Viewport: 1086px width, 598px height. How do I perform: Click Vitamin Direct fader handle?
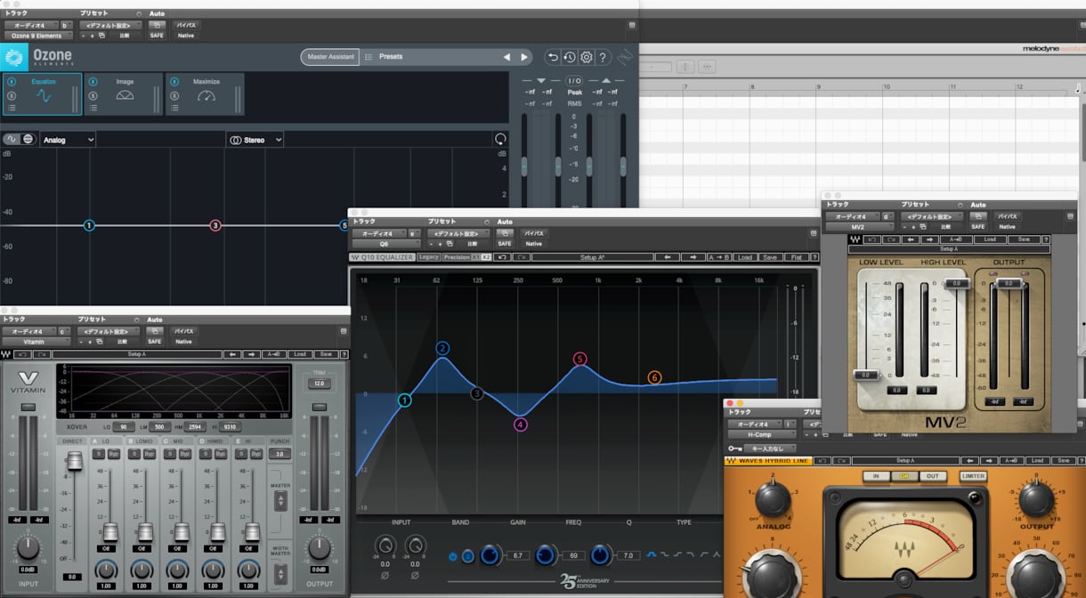pos(75,461)
